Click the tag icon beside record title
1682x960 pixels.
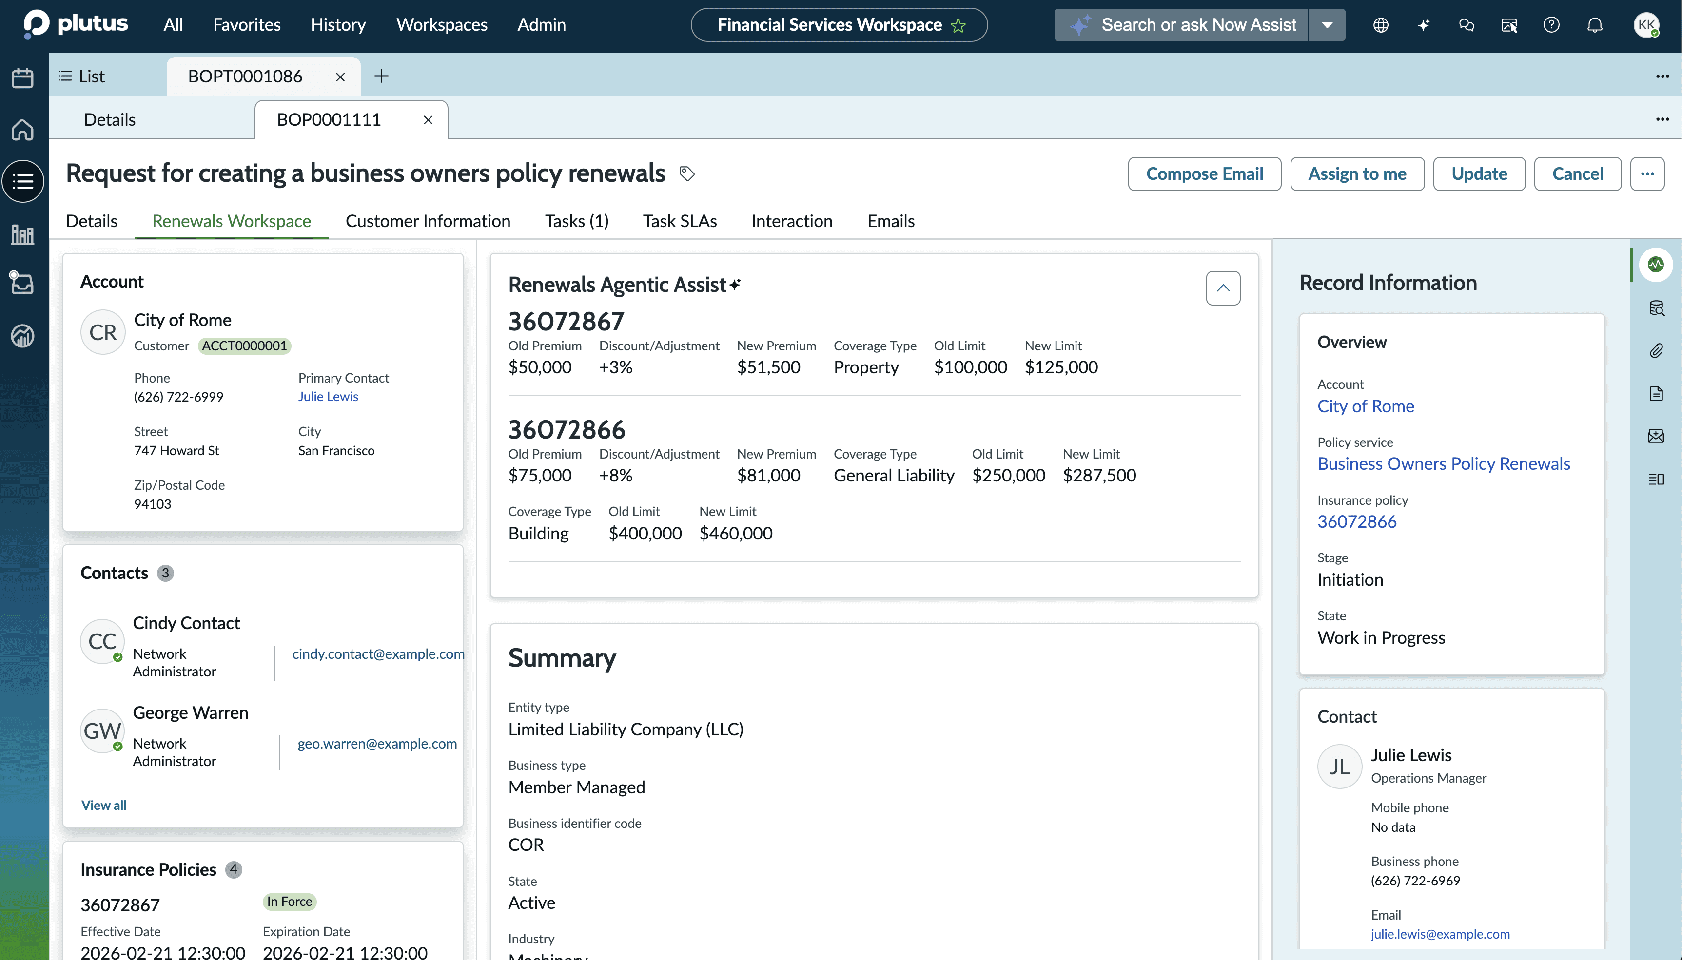(686, 173)
